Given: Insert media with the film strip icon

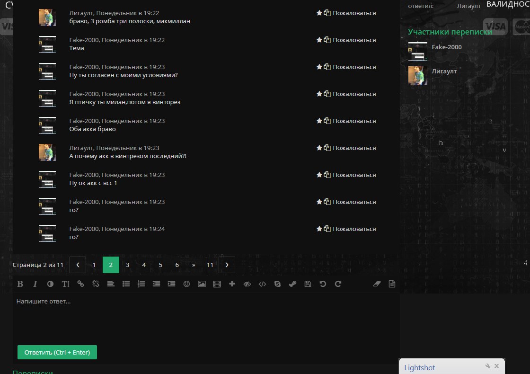Looking at the screenshot, I should tap(217, 284).
